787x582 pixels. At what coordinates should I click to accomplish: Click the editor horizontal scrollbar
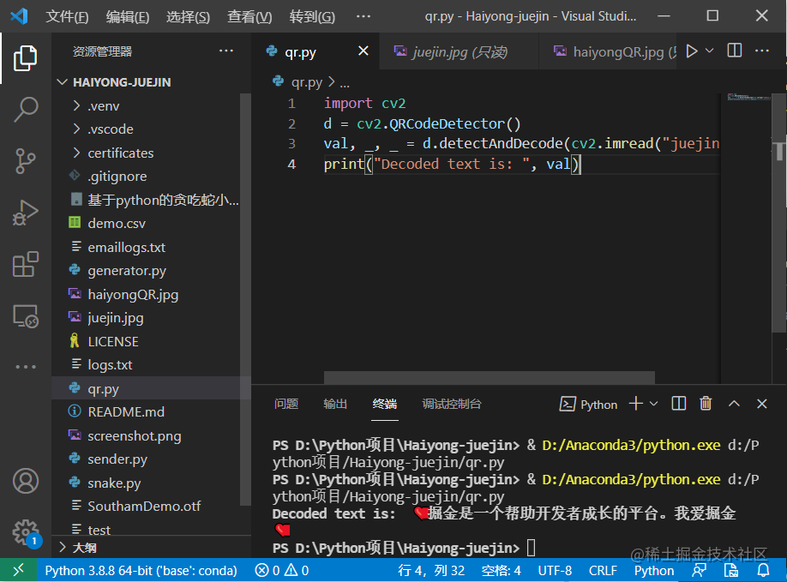pos(489,377)
